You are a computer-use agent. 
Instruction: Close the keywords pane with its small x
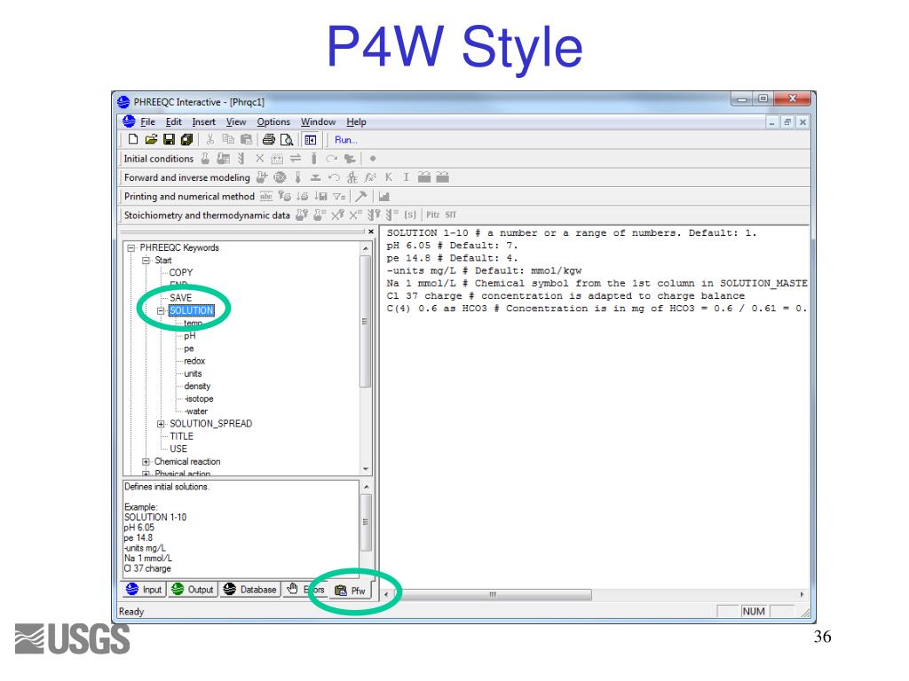(371, 231)
